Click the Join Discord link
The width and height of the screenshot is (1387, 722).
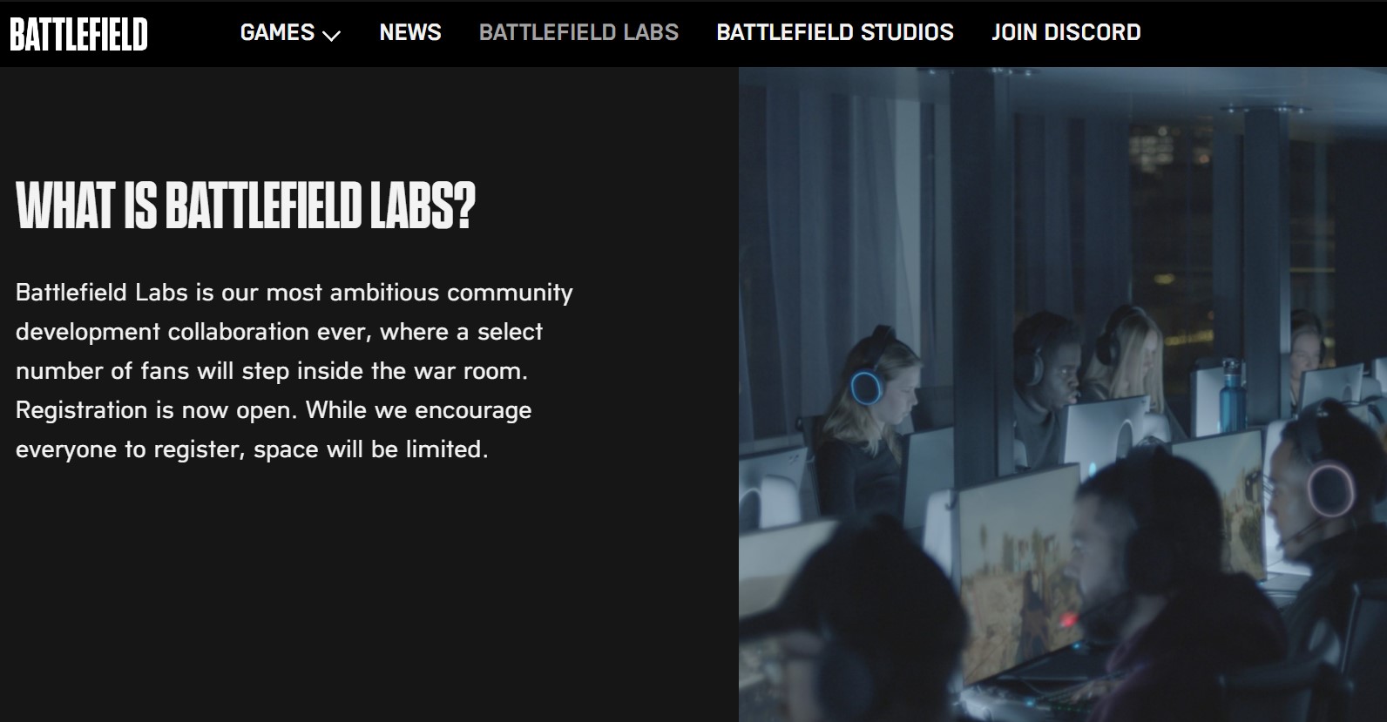[x=1066, y=32]
